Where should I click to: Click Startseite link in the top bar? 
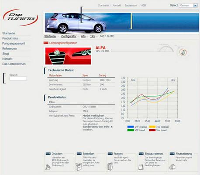click(103, 5)
